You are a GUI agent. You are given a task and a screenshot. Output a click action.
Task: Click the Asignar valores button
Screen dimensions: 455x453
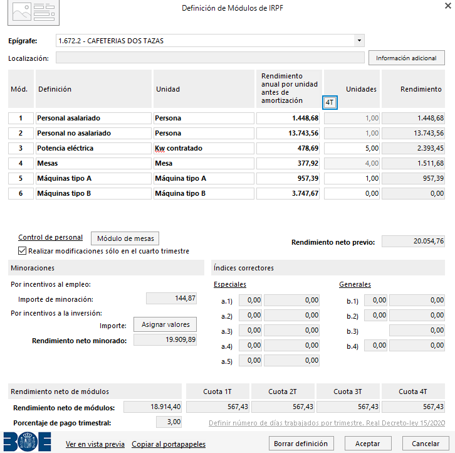[165, 324]
